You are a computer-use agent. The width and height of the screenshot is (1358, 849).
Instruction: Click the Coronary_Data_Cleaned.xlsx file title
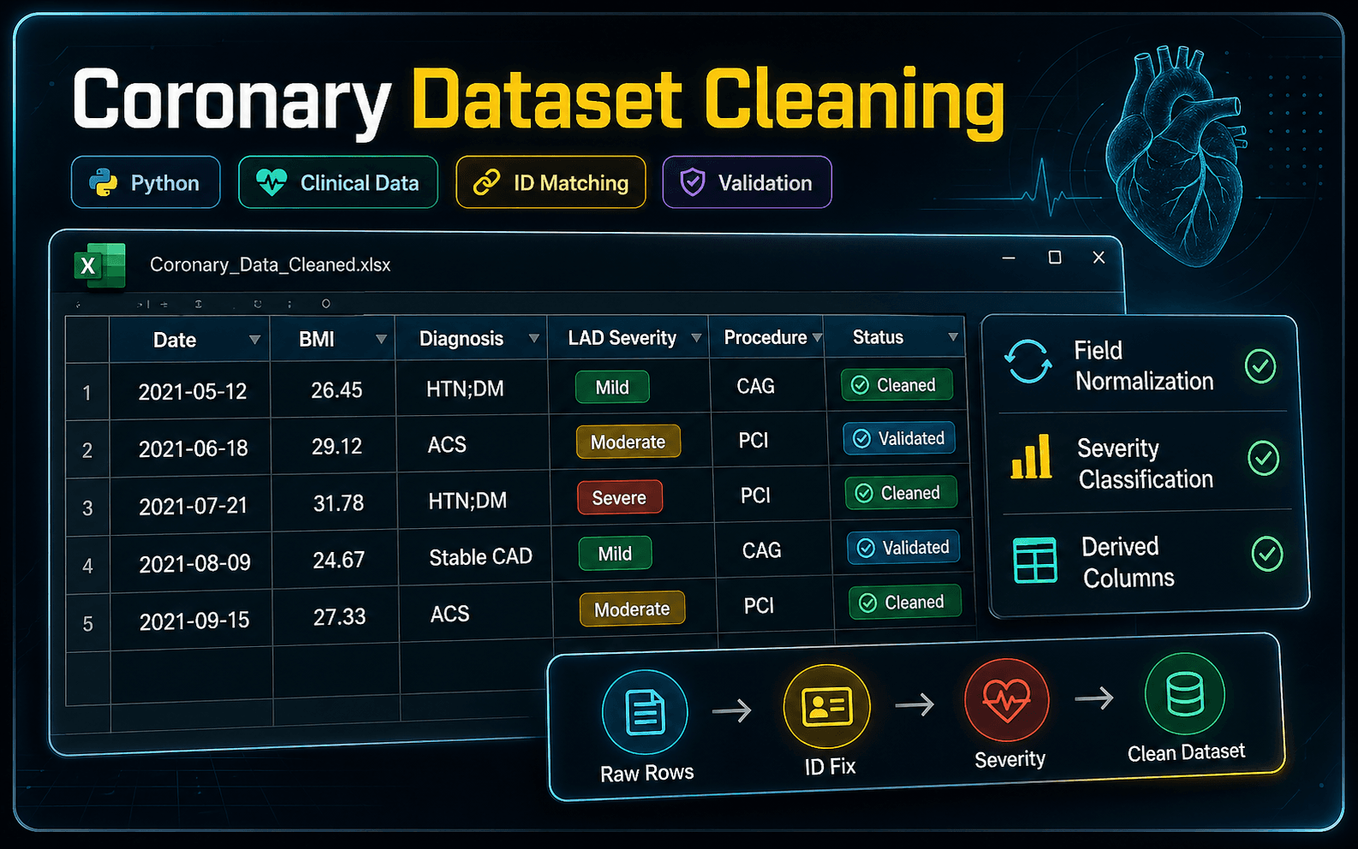tap(270, 264)
